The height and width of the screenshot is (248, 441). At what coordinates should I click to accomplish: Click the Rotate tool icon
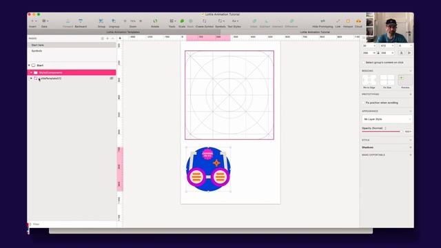point(155,21)
